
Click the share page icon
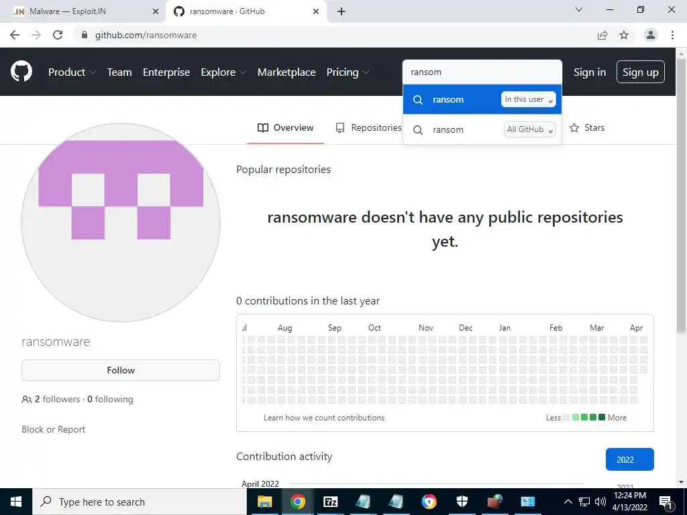click(602, 35)
